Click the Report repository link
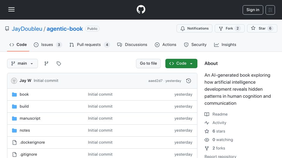 coord(220,156)
